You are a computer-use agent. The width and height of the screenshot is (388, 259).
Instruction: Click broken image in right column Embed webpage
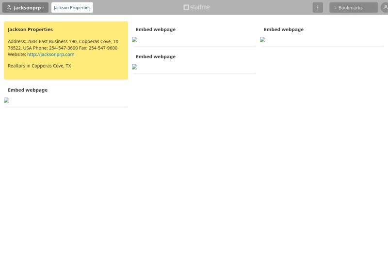tap(262, 40)
